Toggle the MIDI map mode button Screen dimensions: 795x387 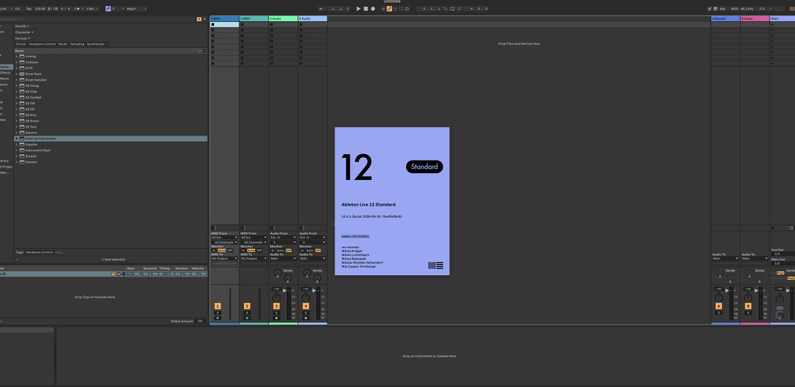(x=734, y=9)
